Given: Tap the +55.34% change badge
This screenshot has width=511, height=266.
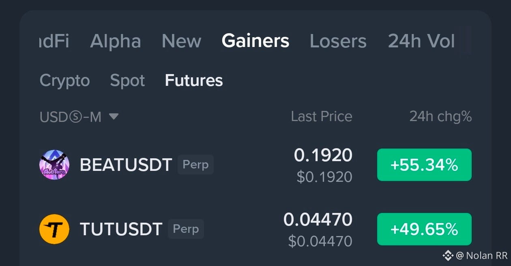Looking at the screenshot, I should (x=424, y=165).
